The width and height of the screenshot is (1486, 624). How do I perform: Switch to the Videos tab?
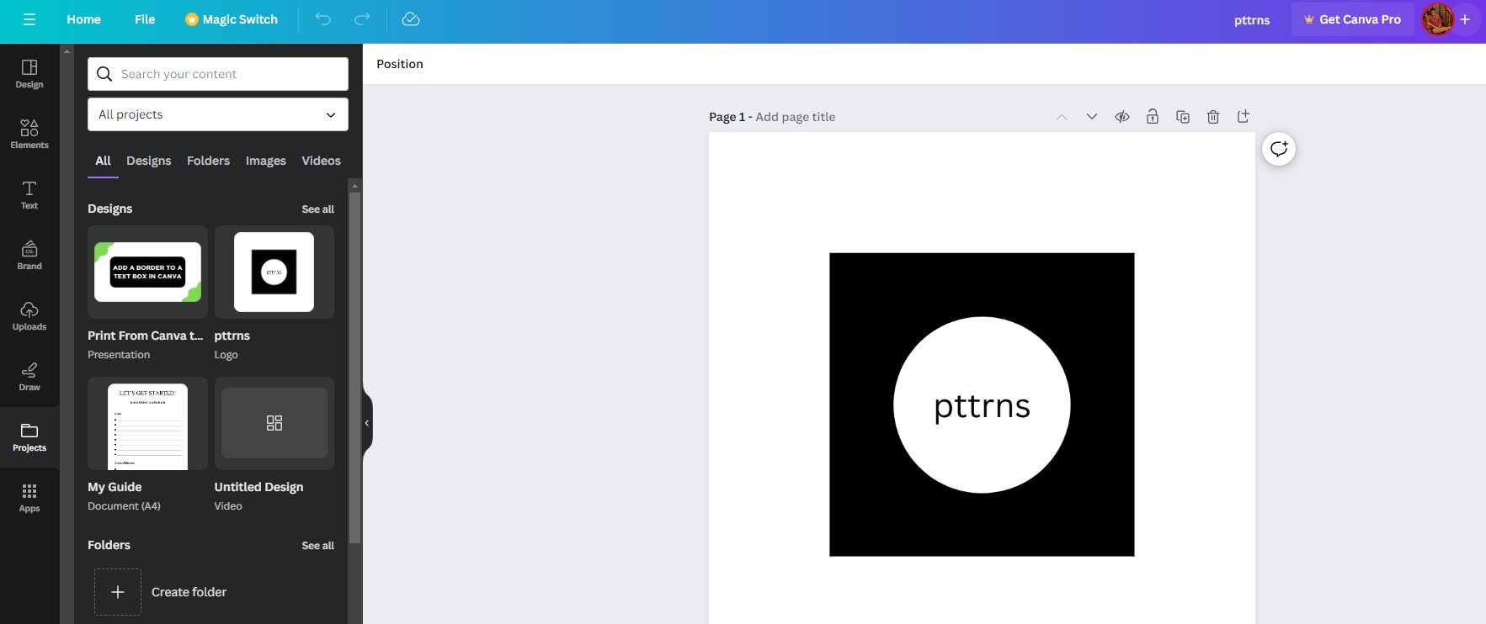[322, 161]
